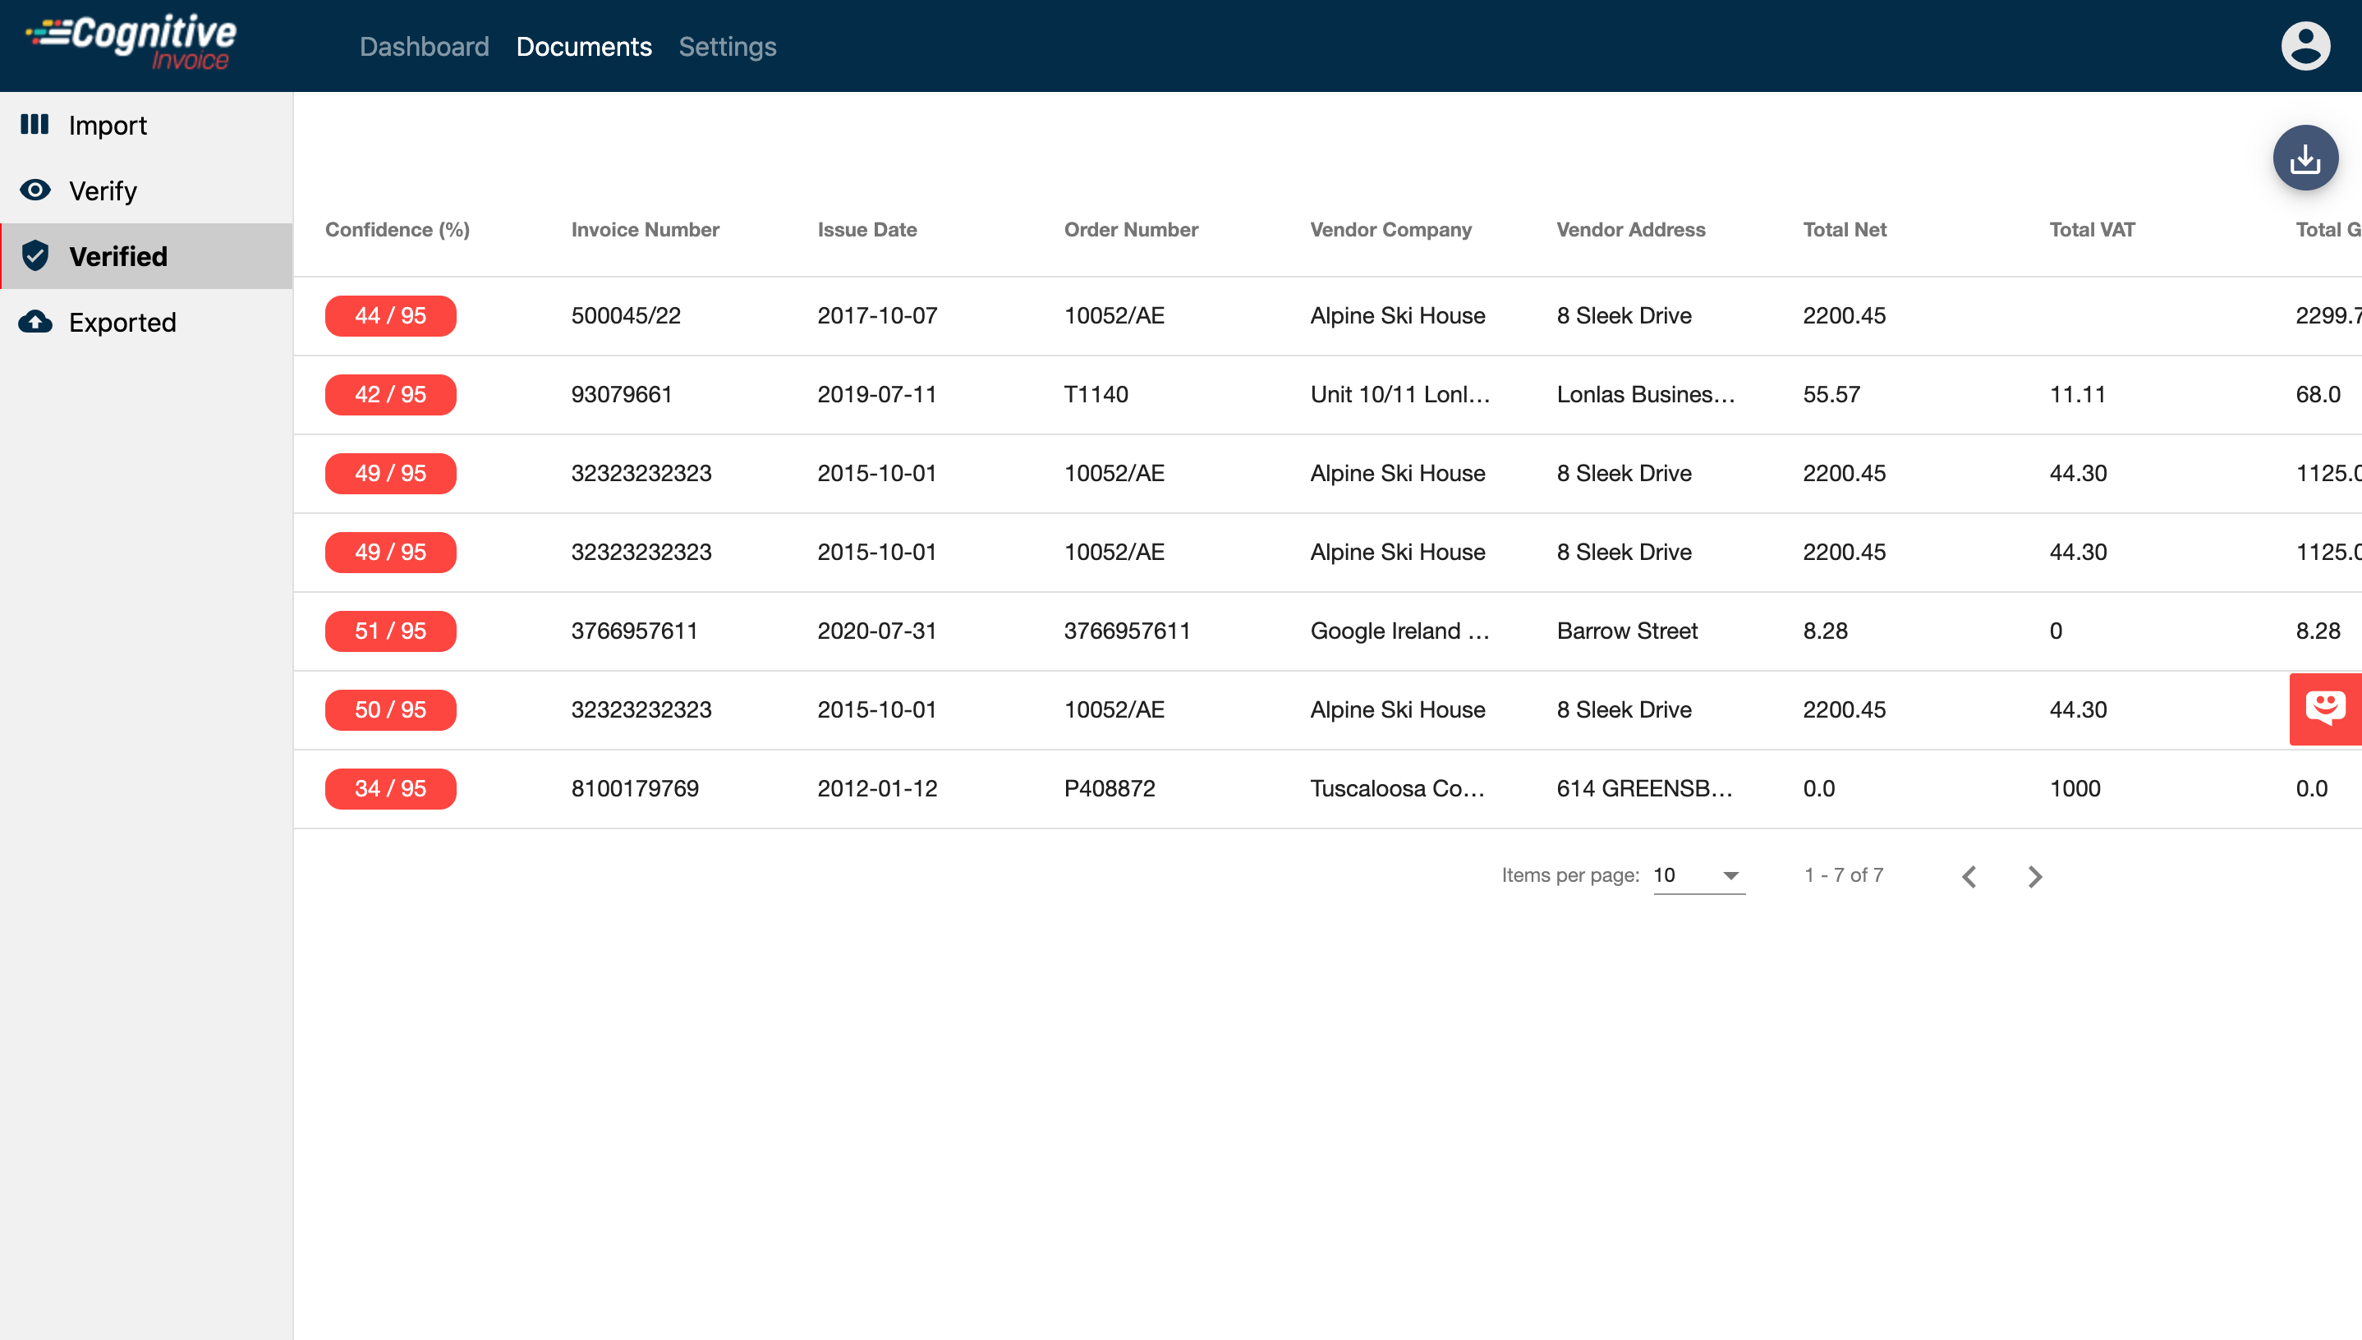
Task: Click the Verify eye icon
Action: (x=35, y=190)
